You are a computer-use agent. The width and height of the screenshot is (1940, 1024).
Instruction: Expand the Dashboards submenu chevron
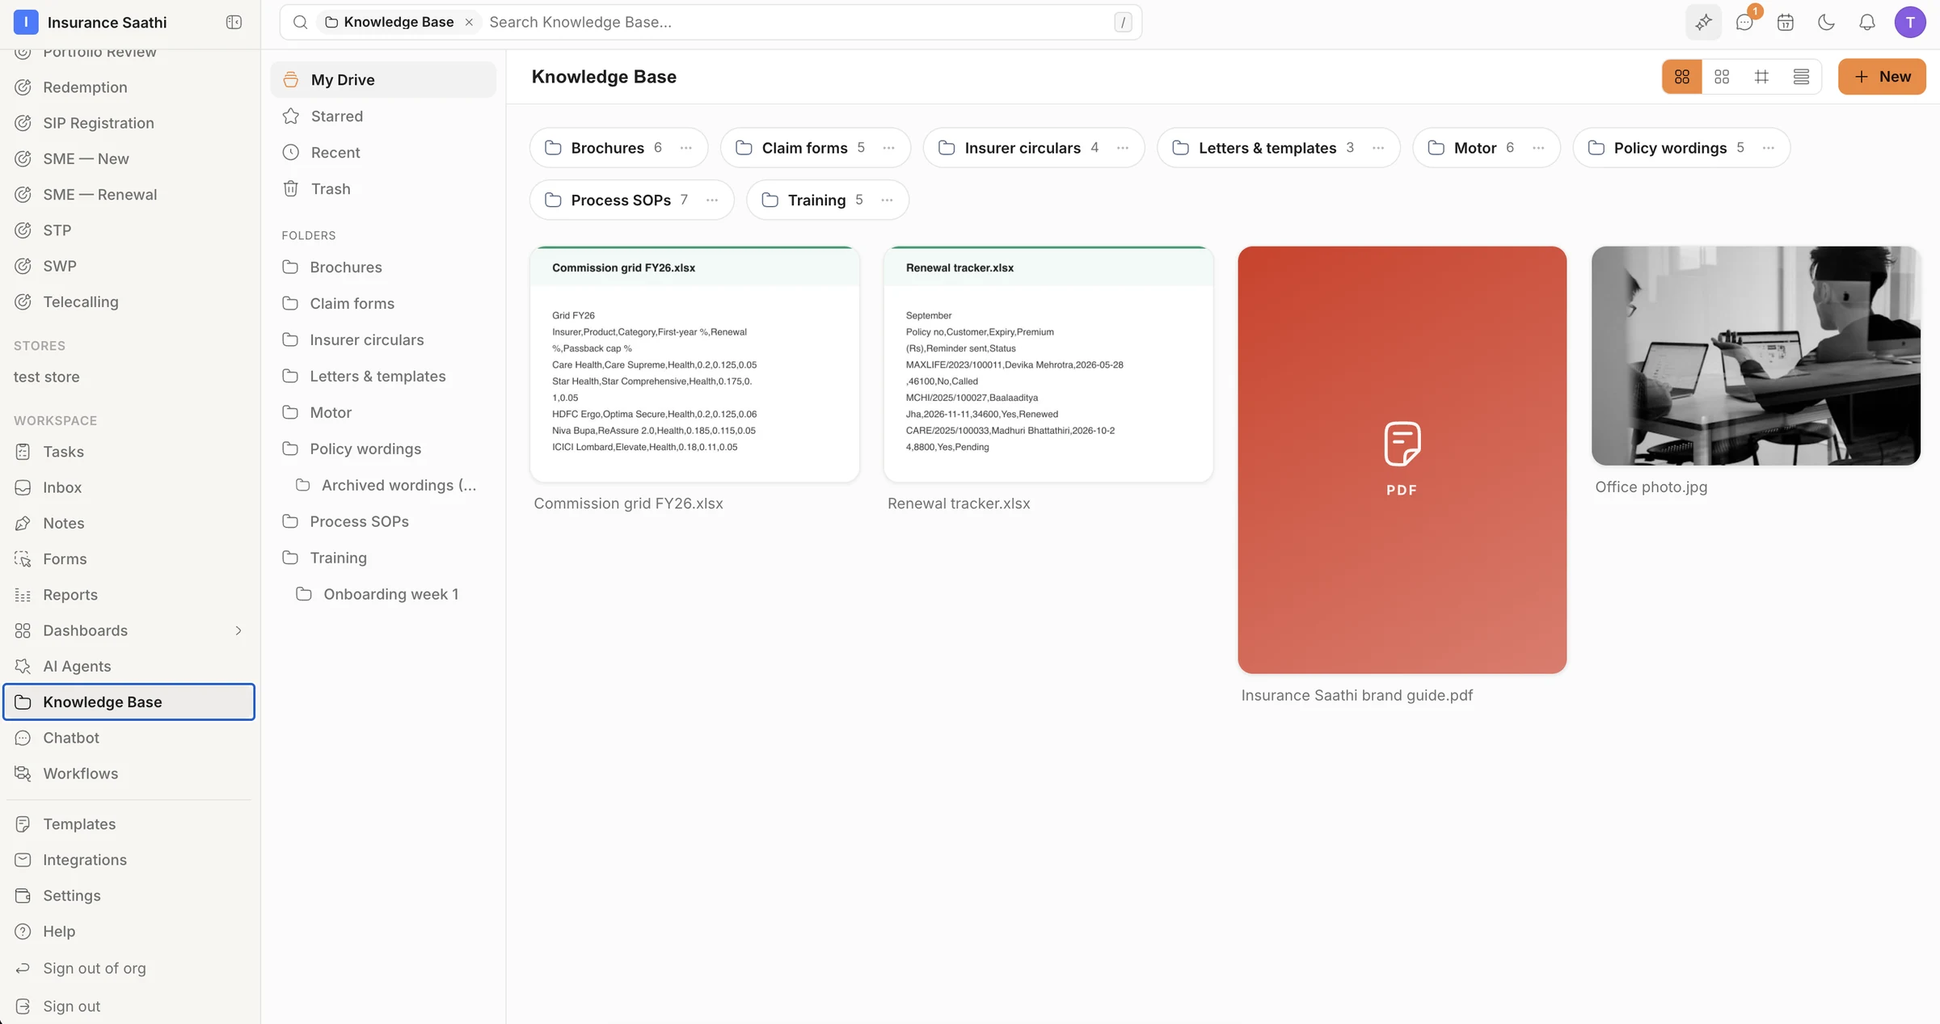coord(238,630)
